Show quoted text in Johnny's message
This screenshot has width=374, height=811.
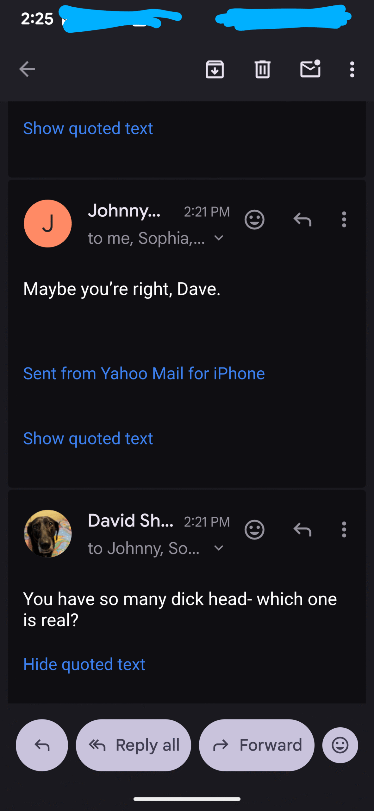point(88,438)
